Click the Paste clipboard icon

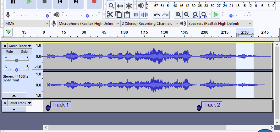coord(127,14)
